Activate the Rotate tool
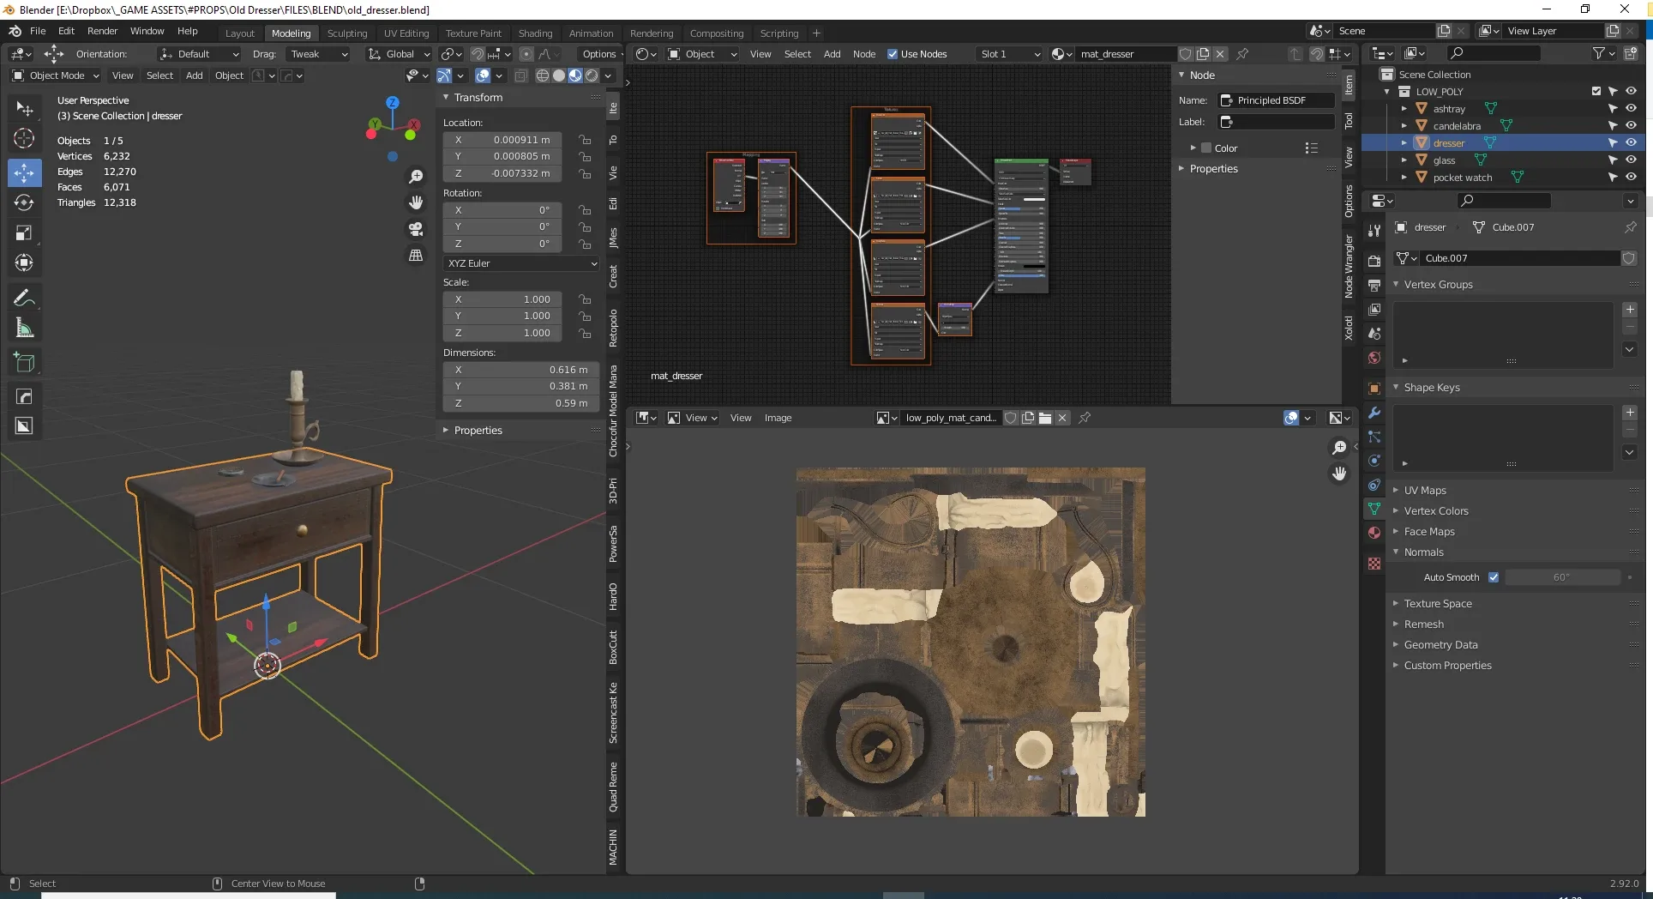 (x=24, y=202)
